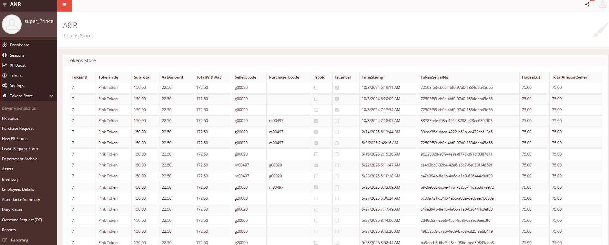The height and width of the screenshot is (245, 609).
Task: Click the super_Prince avatar picture
Action: click(12, 24)
